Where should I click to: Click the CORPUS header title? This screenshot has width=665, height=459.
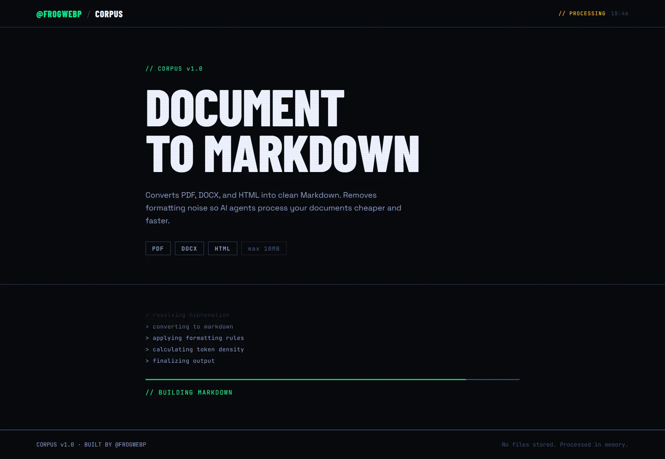coord(109,14)
